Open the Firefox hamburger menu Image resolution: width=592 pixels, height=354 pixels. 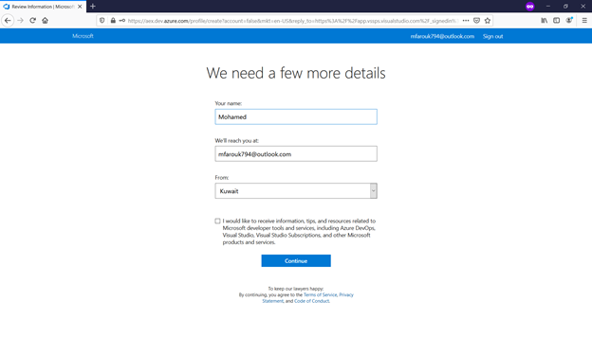[584, 21]
